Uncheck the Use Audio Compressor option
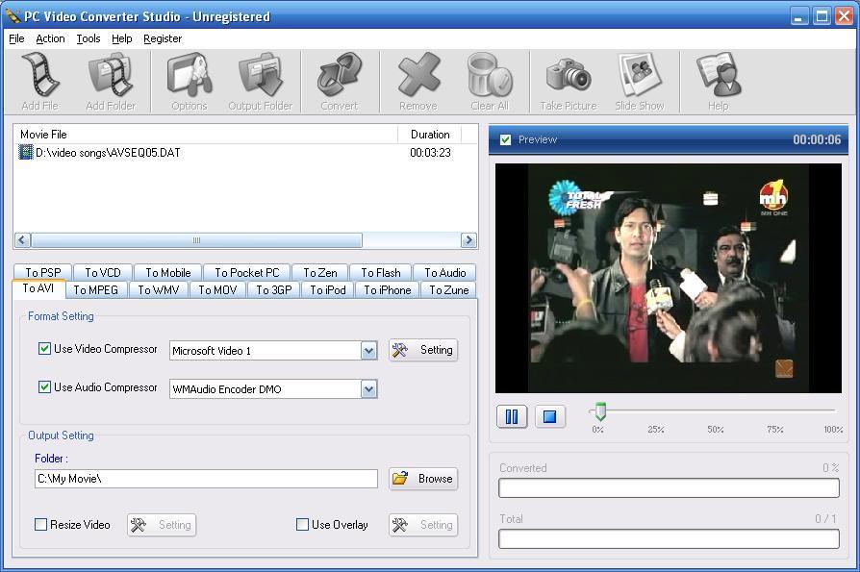 click(x=44, y=387)
